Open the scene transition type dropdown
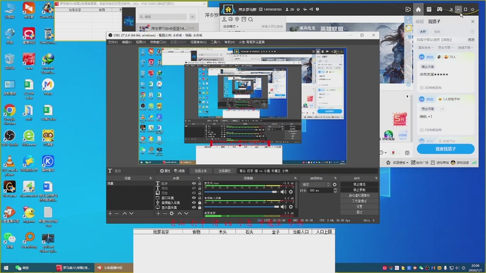 [x=315, y=184]
